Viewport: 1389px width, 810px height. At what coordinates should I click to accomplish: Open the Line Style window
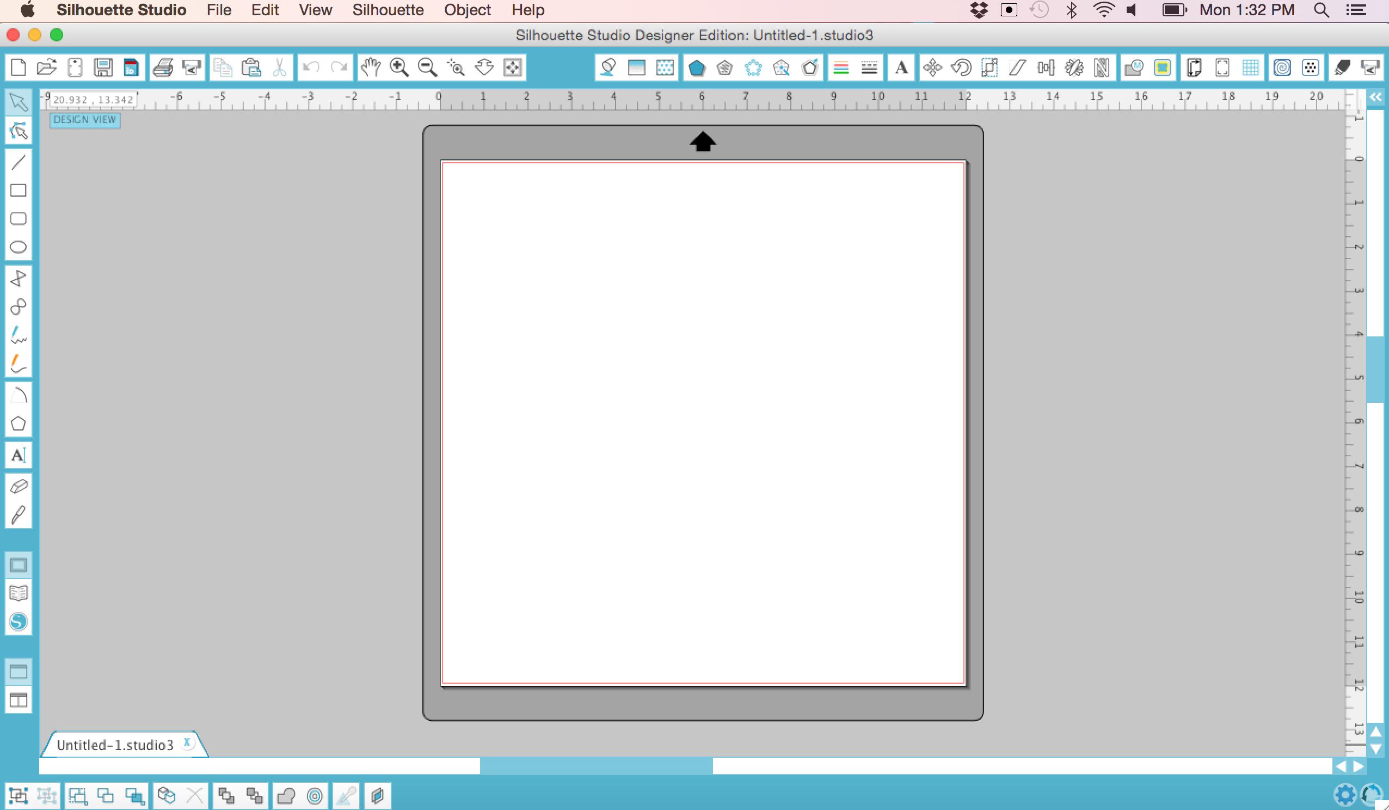869,67
